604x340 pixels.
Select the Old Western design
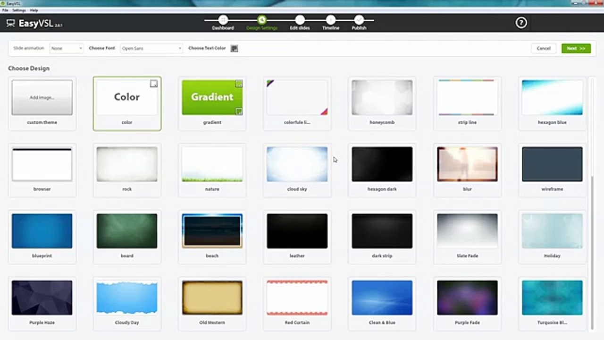(212, 304)
